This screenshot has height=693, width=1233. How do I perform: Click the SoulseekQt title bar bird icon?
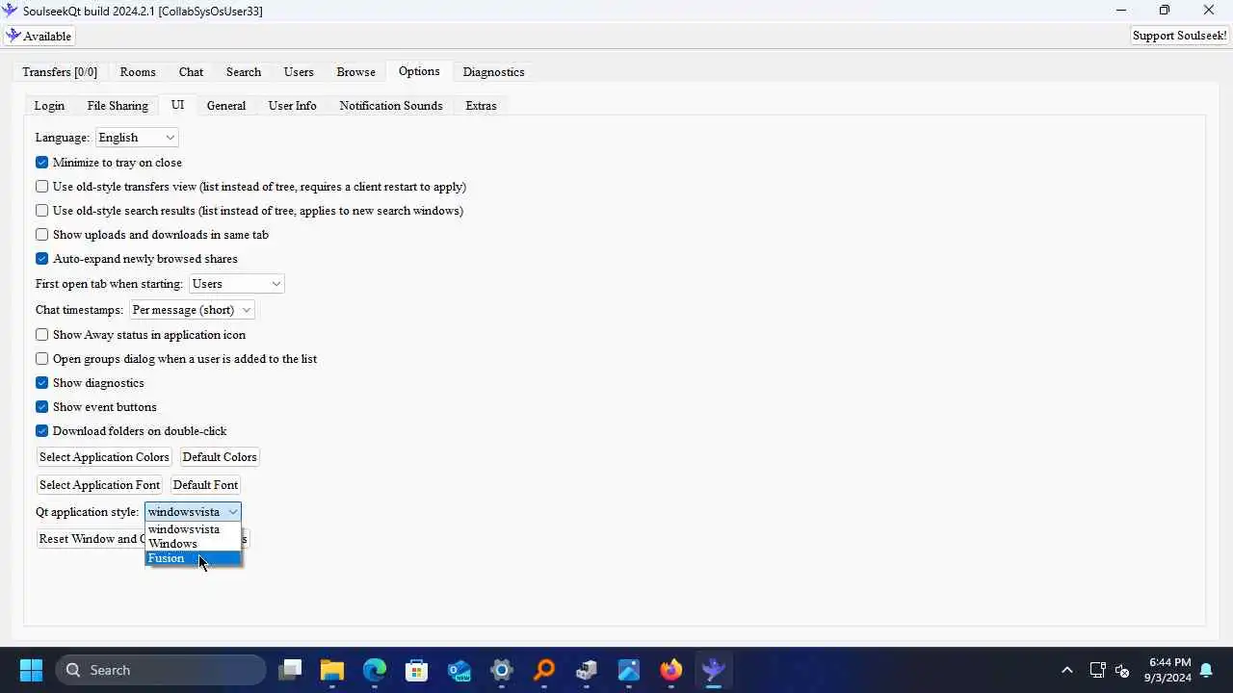tap(11, 11)
